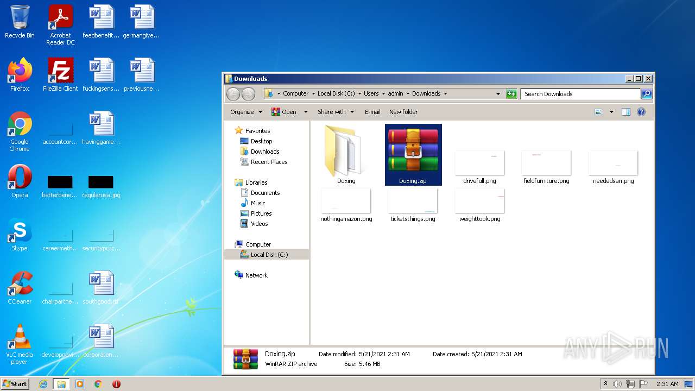This screenshot has width=695, height=391.
Task: Launch CCleaner from desktop
Action: coord(20,287)
